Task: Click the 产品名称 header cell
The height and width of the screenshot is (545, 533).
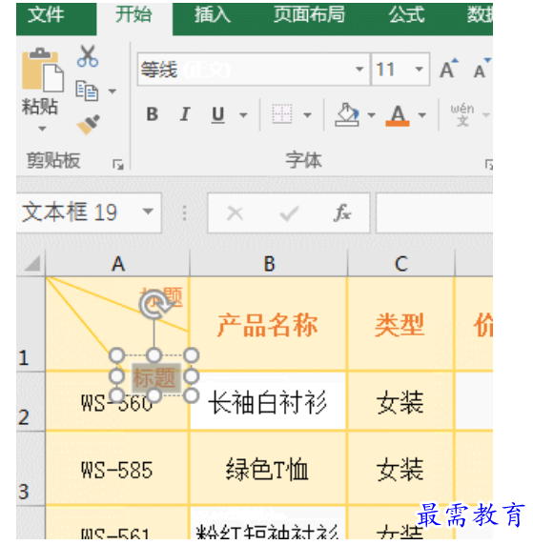Action: (x=268, y=324)
